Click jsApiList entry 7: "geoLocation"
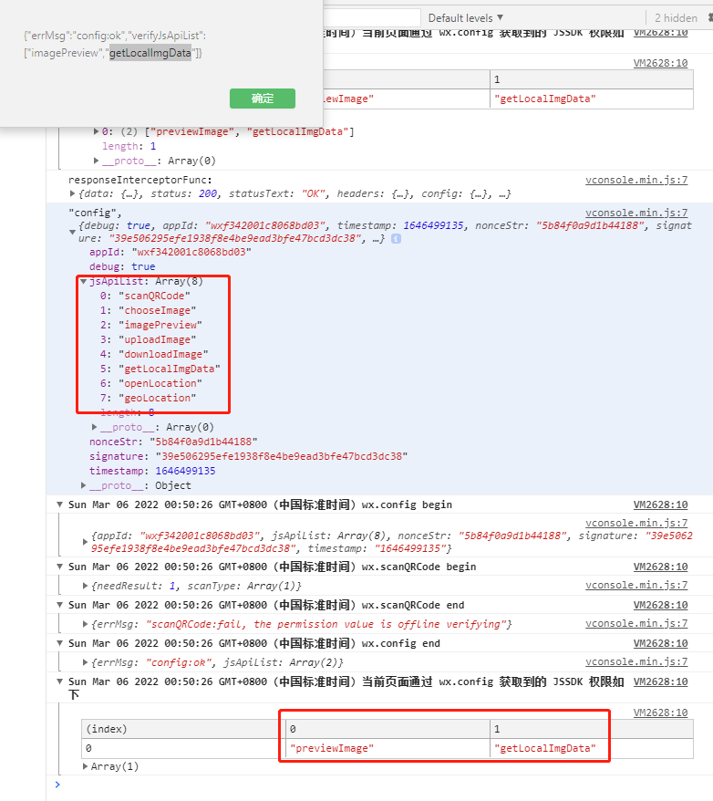The height and width of the screenshot is (801, 713). [148, 398]
